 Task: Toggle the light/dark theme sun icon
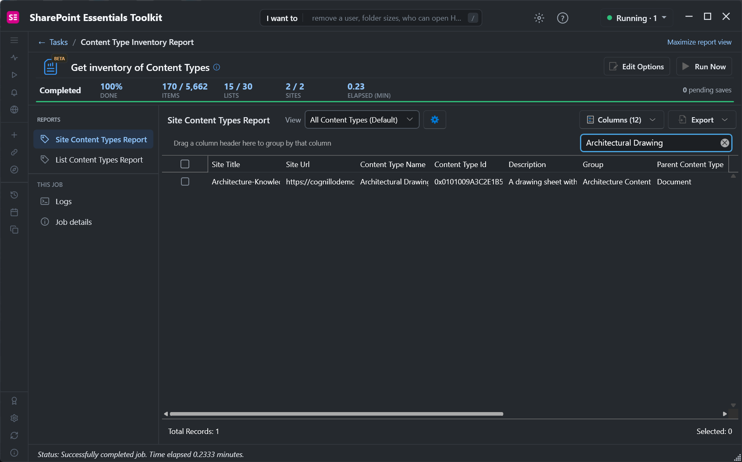click(x=539, y=18)
